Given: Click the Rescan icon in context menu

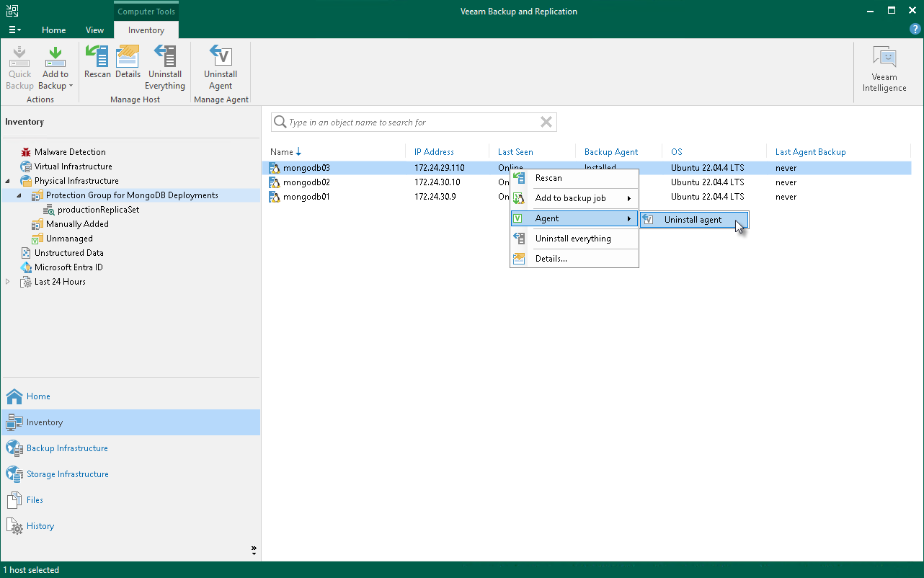Looking at the screenshot, I should [519, 178].
